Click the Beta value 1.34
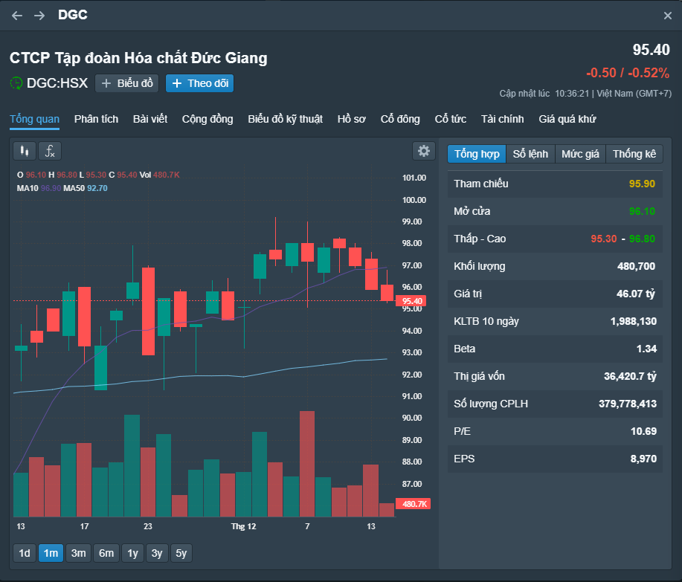The image size is (682, 582). coord(646,349)
